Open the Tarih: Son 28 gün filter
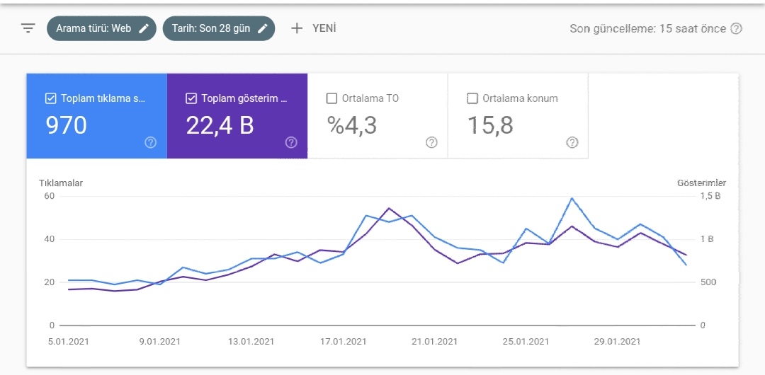The height and width of the screenshot is (375, 765). 219,28
